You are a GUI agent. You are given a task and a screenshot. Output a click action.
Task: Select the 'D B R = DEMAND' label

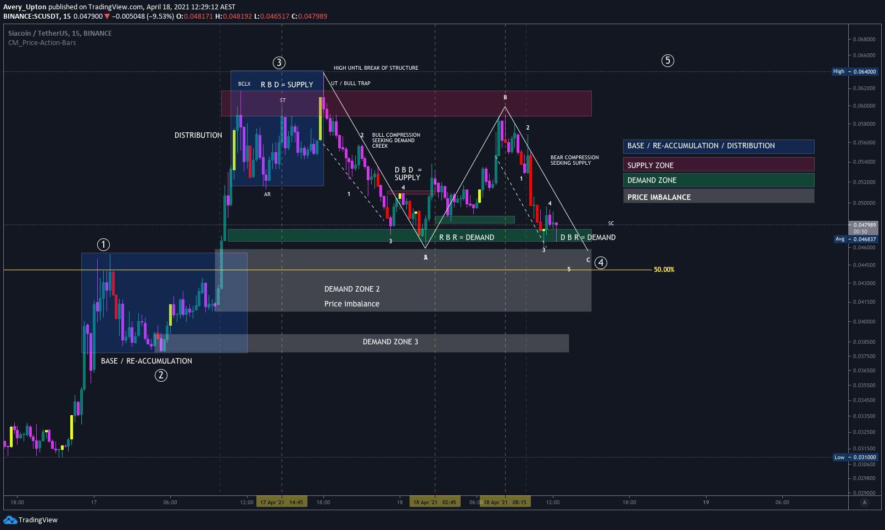(x=588, y=237)
